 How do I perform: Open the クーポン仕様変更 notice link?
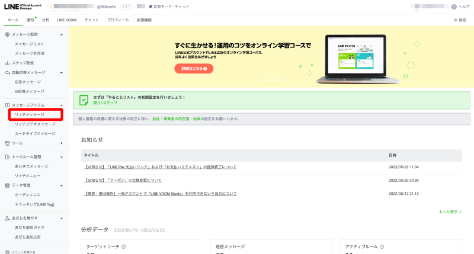pyautogui.click(x=123, y=180)
